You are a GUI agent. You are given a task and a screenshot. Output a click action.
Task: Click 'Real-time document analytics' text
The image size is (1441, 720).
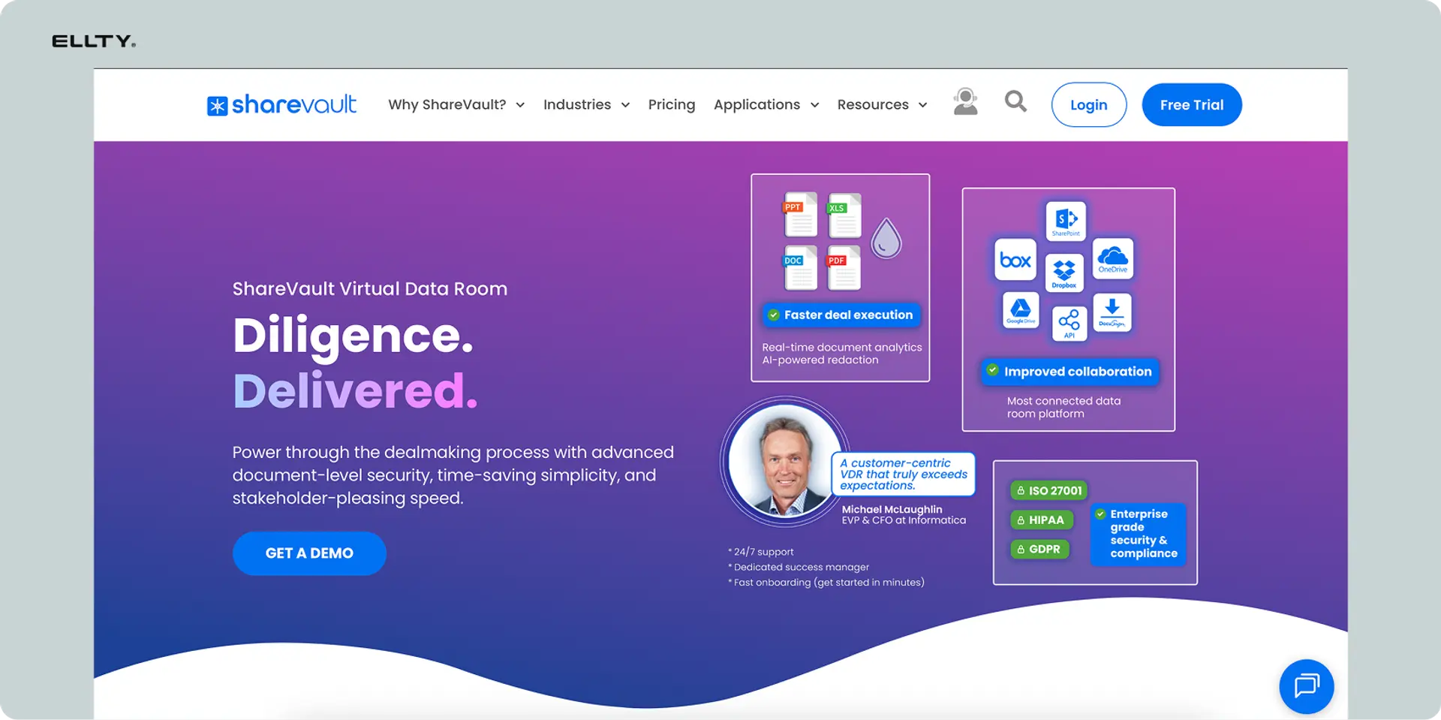pyautogui.click(x=842, y=347)
